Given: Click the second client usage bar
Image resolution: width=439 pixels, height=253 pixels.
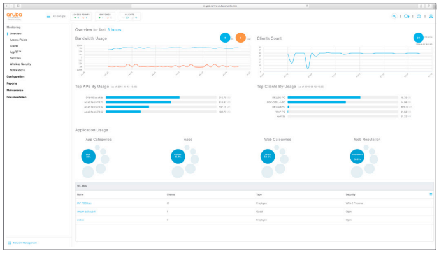Looking at the screenshot, I should click(317, 102).
